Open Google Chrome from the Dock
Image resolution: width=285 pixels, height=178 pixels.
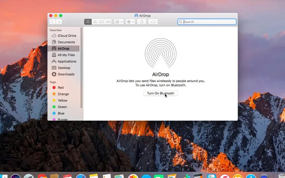pyautogui.click(x=42, y=176)
